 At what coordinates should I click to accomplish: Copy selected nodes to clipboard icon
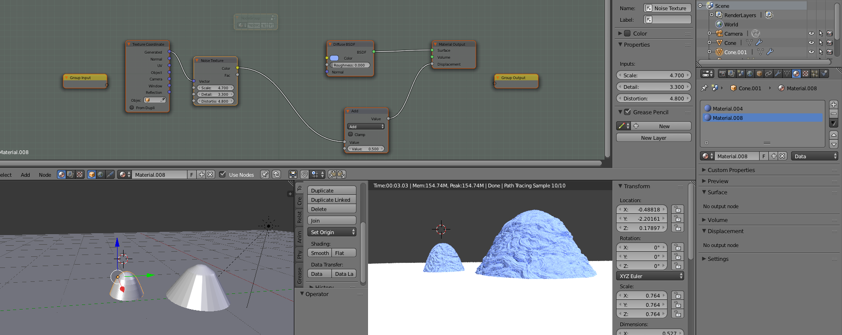332,174
